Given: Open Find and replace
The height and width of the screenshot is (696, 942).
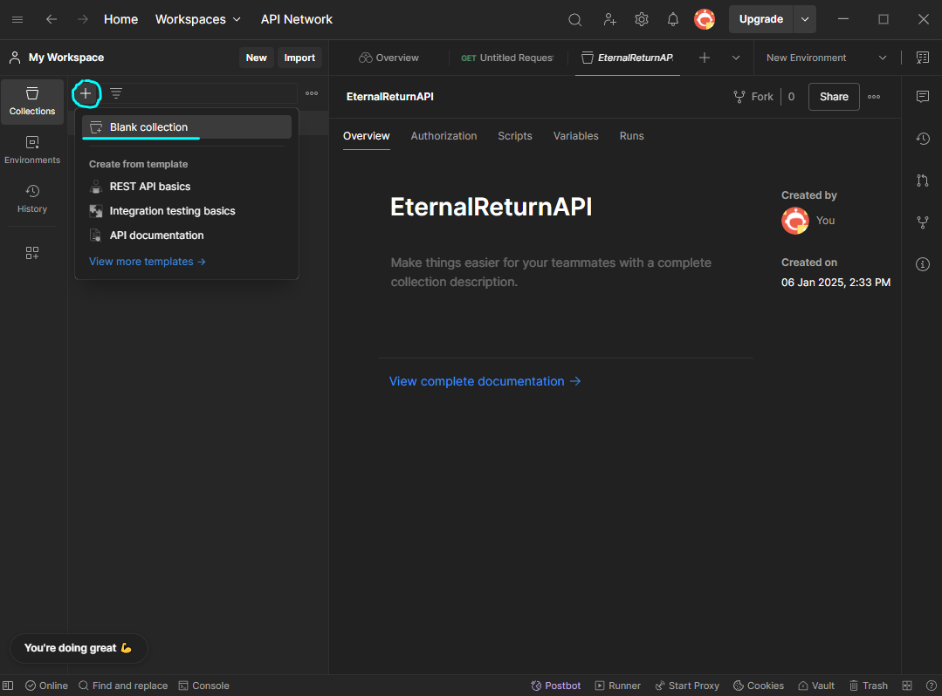Looking at the screenshot, I should click(123, 686).
